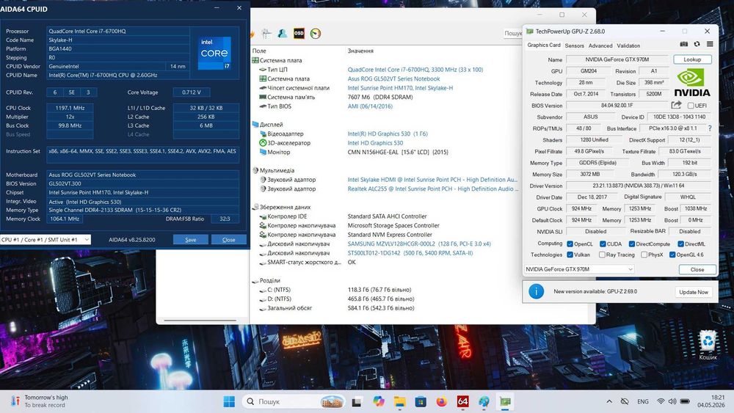Switch to the Sensors tab

point(575,45)
